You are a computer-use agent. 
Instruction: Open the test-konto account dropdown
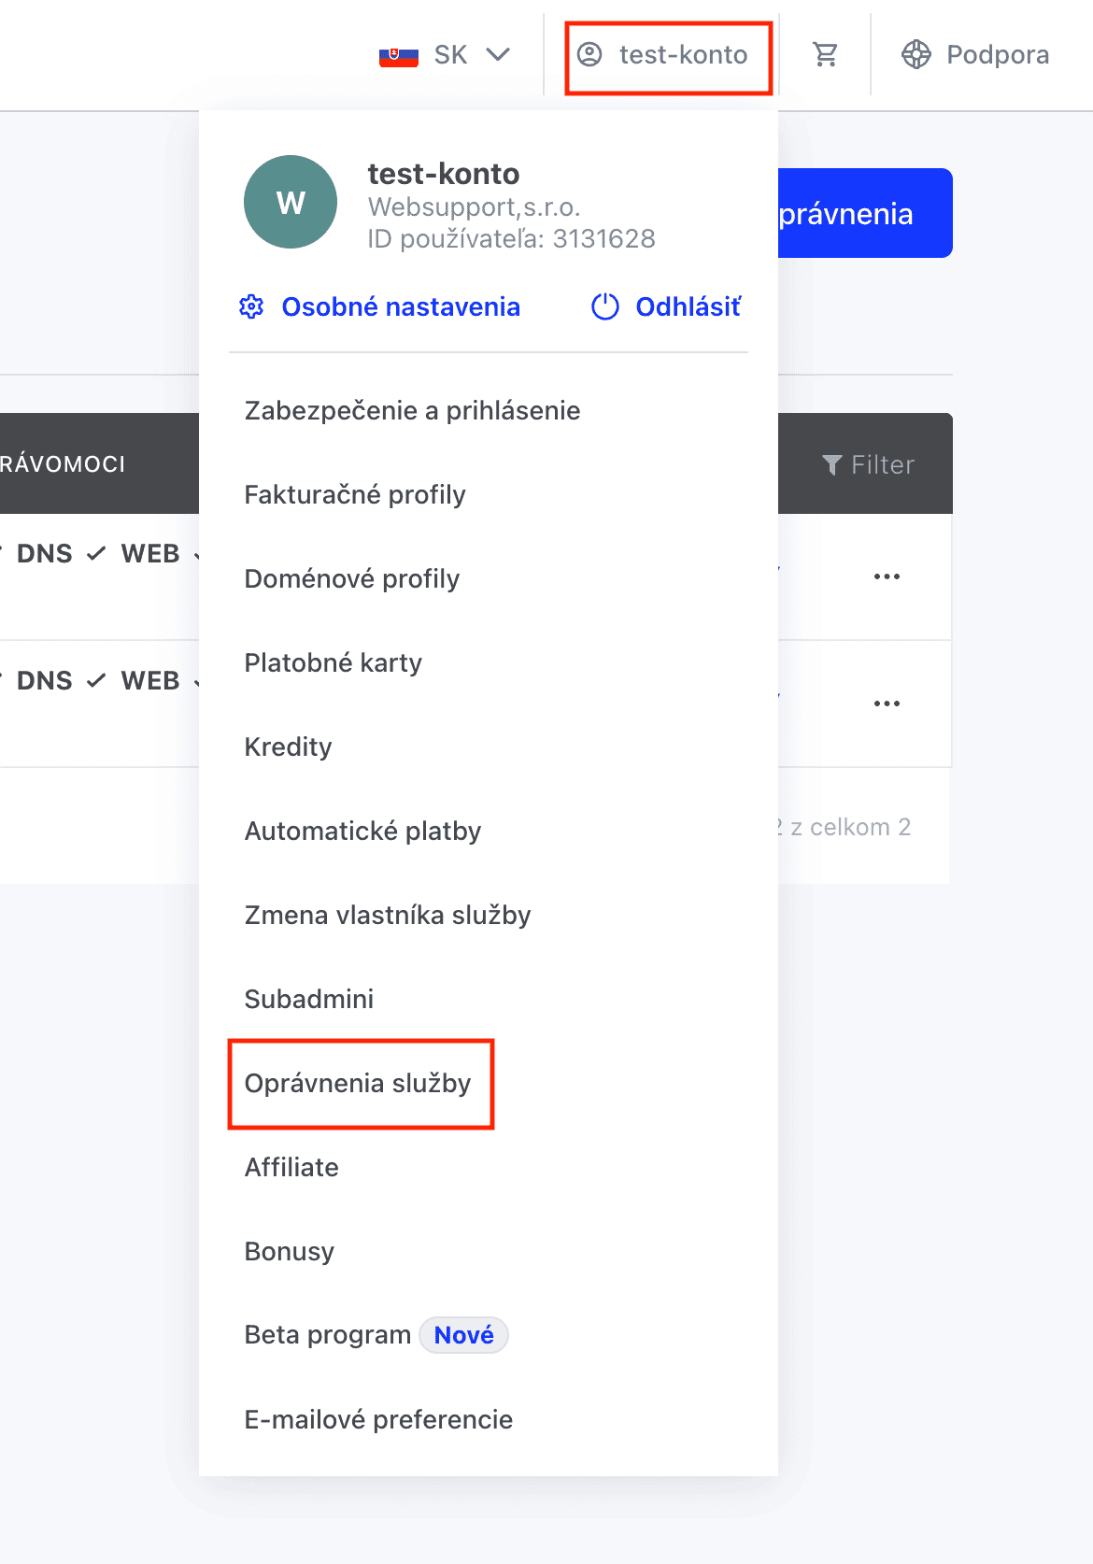(x=668, y=56)
